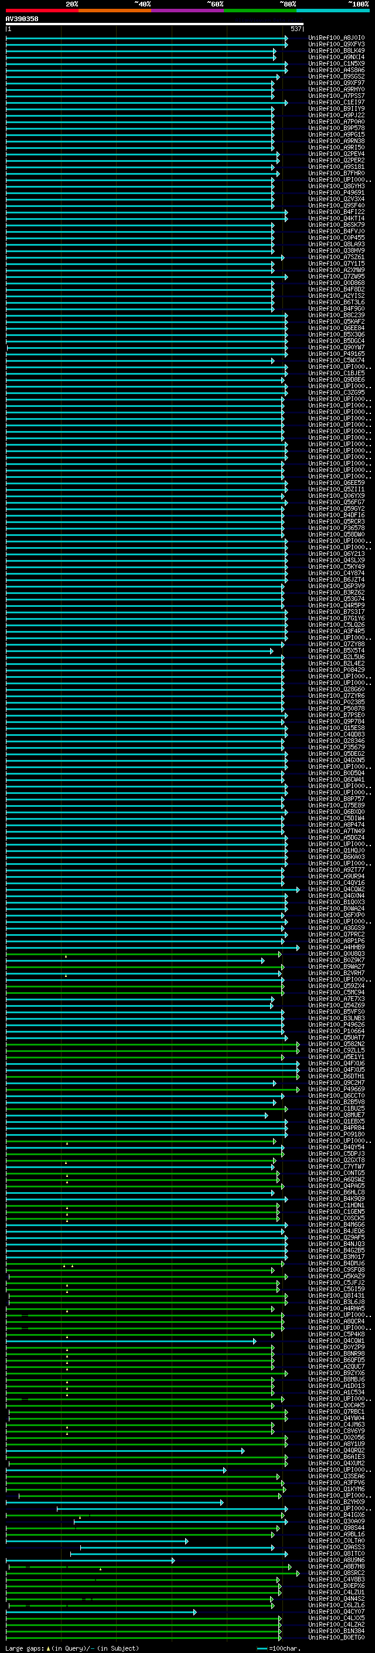Select hit label UniRef100_P36578
The width and height of the screenshot is (375, 1653).
coord(336,528)
